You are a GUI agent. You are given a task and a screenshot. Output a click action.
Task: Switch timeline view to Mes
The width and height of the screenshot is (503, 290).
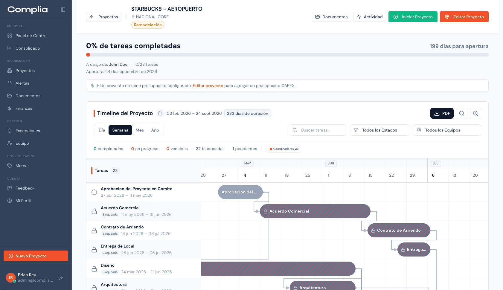tap(140, 130)
